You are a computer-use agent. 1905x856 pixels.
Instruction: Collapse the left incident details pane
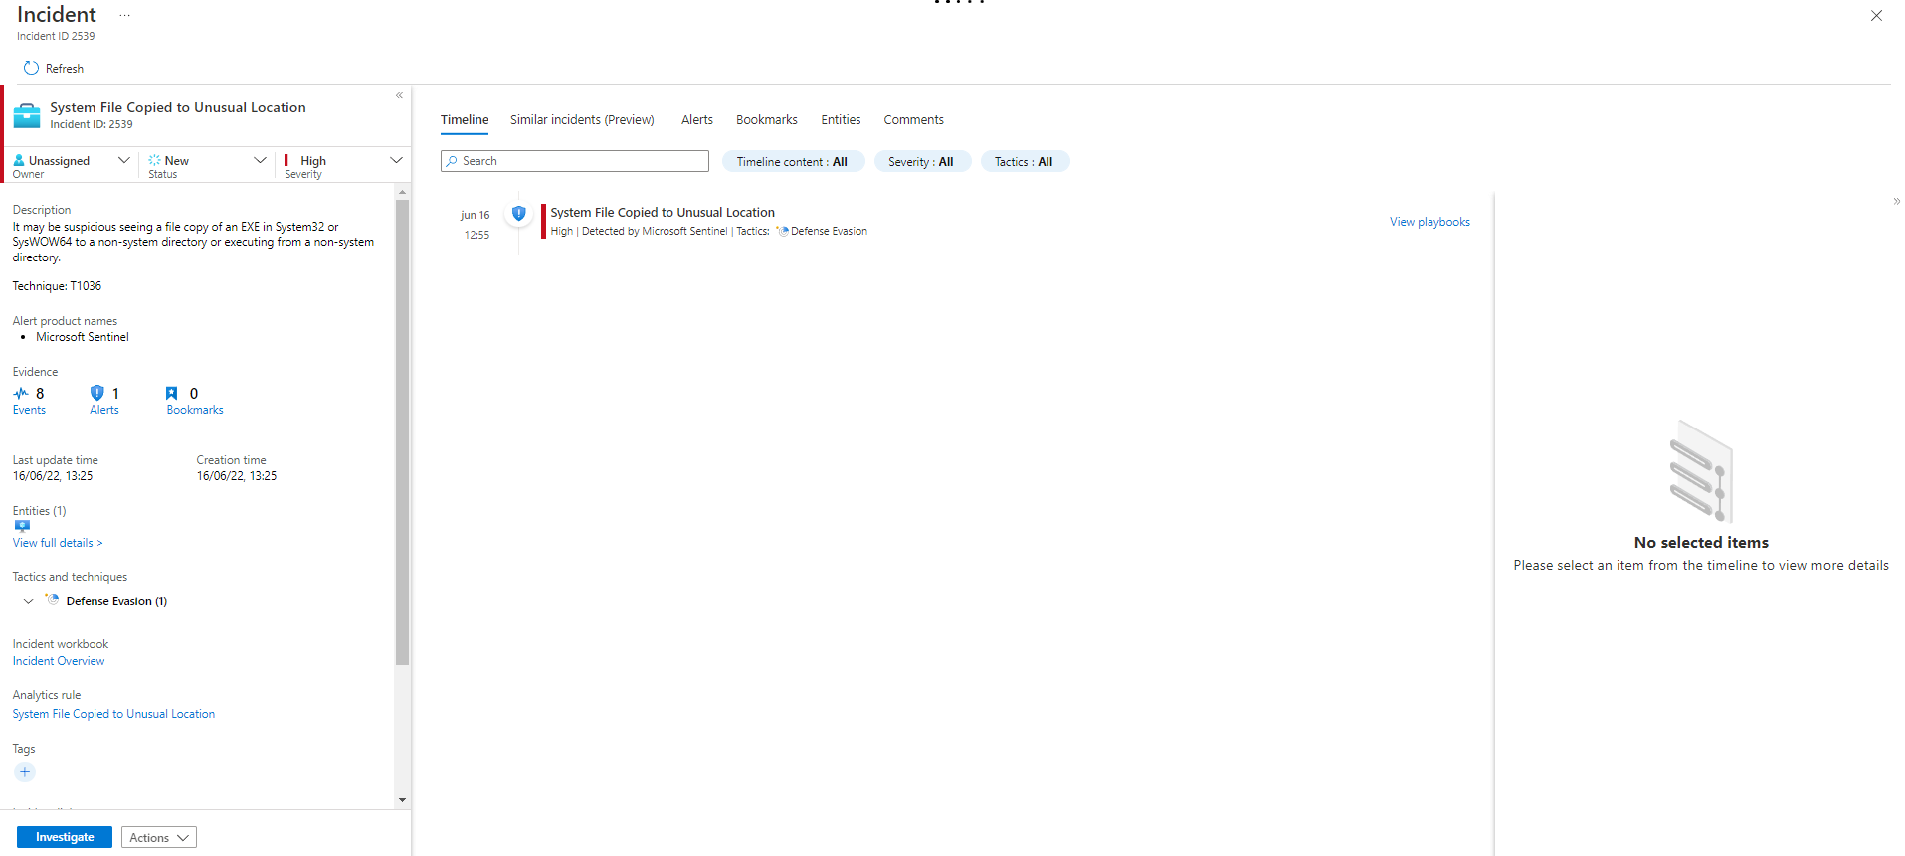(x=399, y=96)
